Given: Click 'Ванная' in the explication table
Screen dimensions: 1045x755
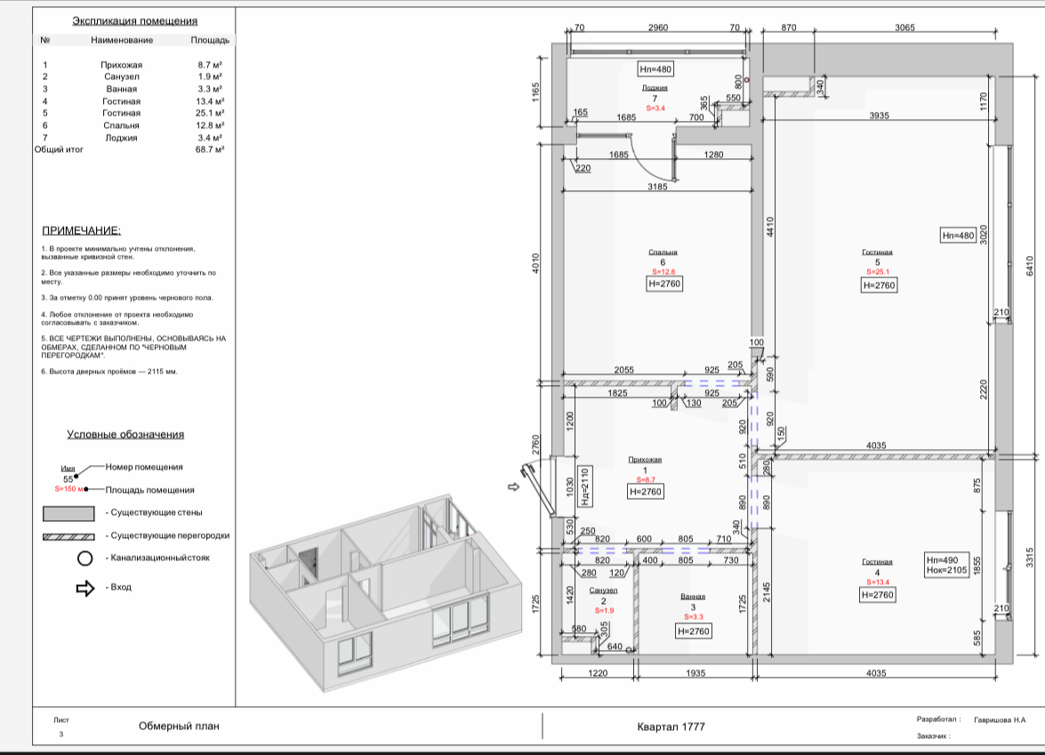Looking at the screenshot, I should (x=121, y=89).
